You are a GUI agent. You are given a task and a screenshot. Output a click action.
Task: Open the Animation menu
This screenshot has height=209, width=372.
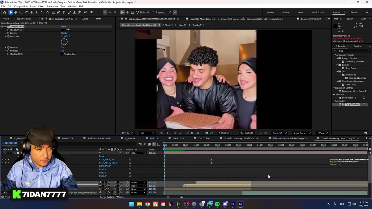[x=52, y=6]
